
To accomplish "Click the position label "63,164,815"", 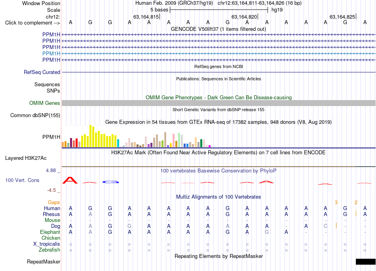I will pyautogui.click(x=146, y=17).
